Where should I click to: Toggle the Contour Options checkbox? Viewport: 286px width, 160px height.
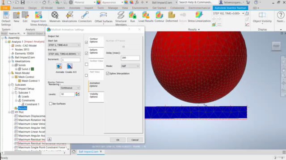pyautogui.click(x=86, y=42)
